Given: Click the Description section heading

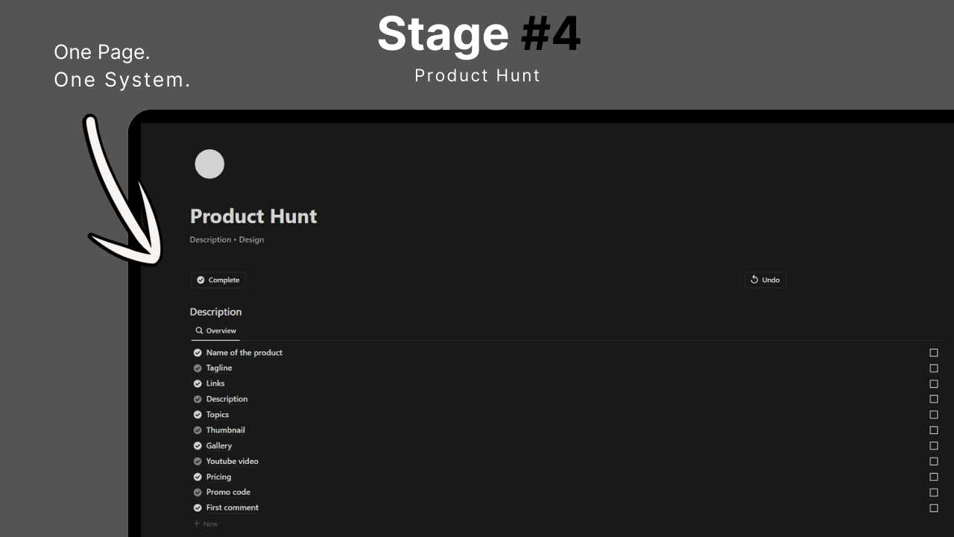Looking at the screenshot, I should click(x=215, y=312).
